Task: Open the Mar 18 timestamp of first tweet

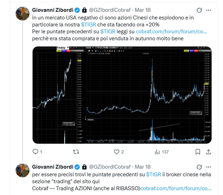Action: coord(143,10)
